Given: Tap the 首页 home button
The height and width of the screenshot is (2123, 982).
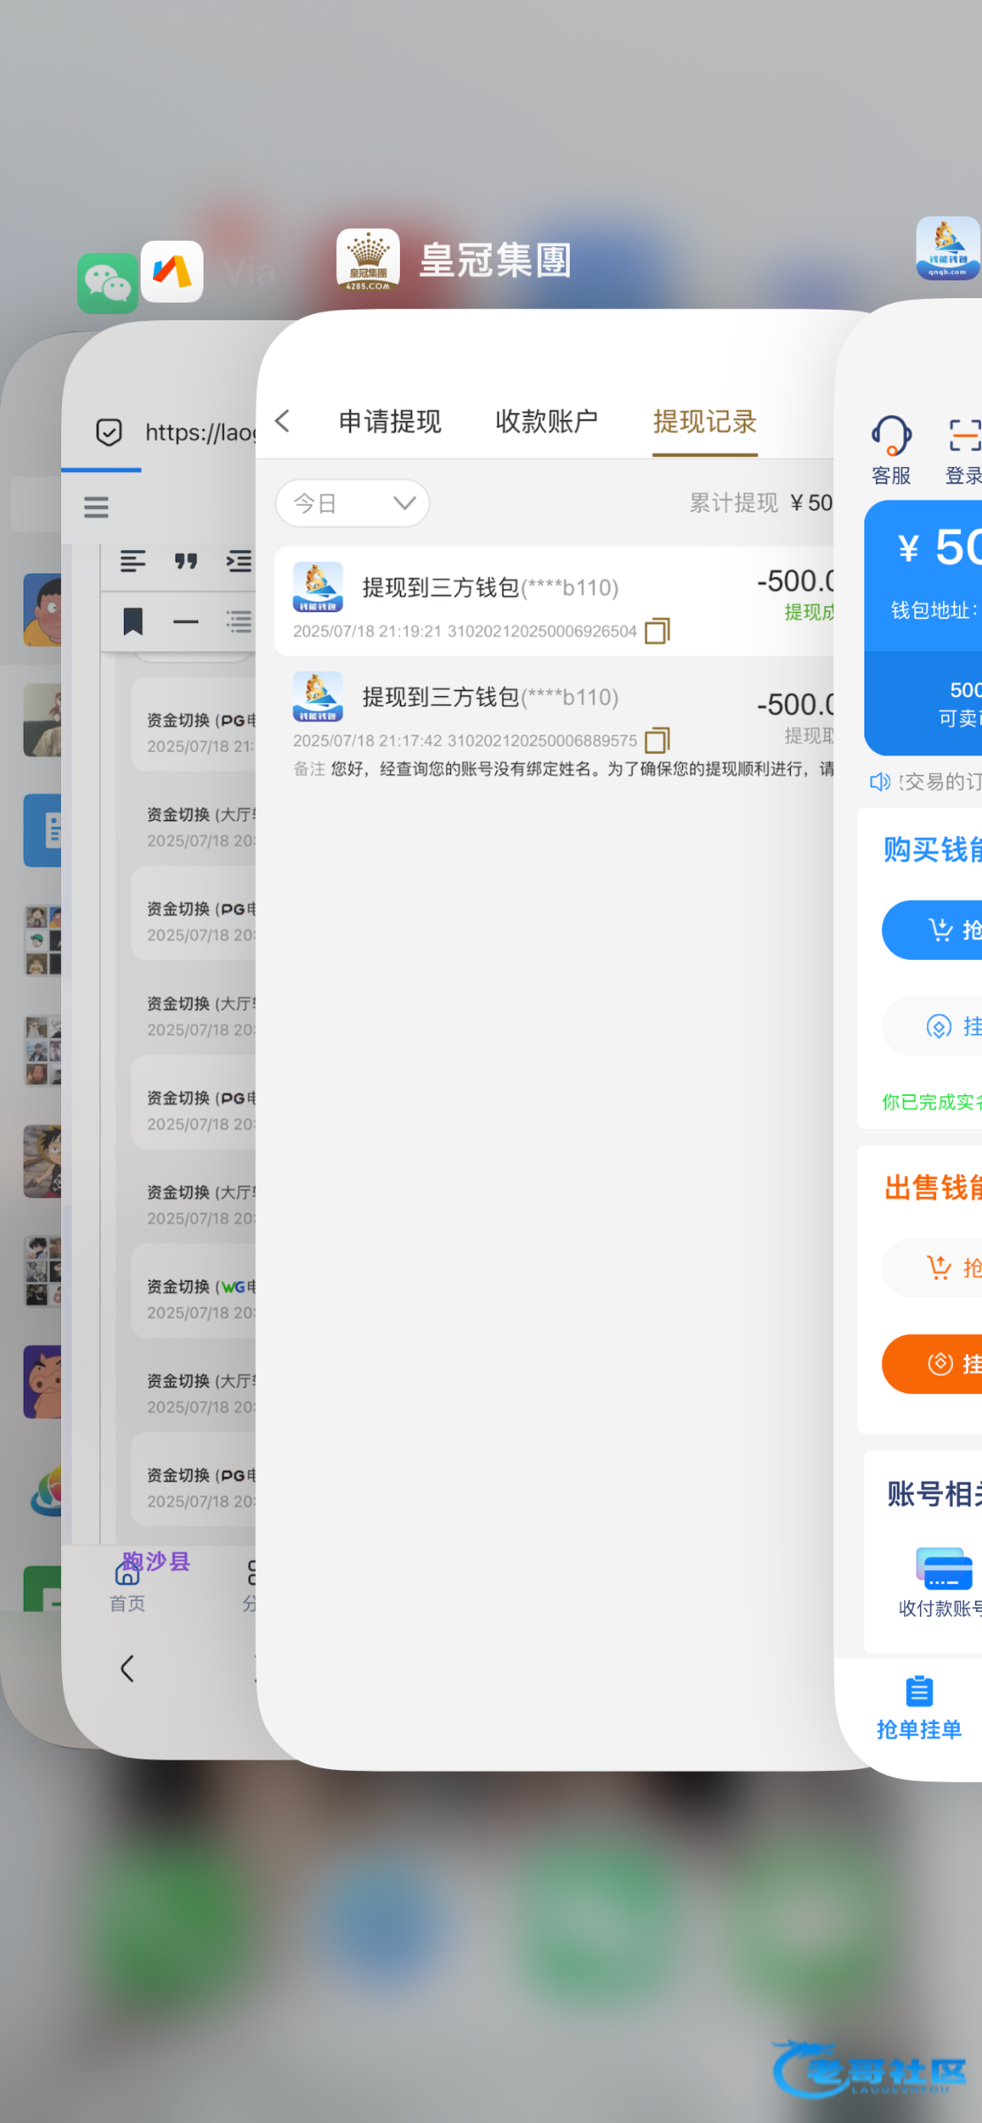Looking at the screenshot, I should coord(127,1585).
